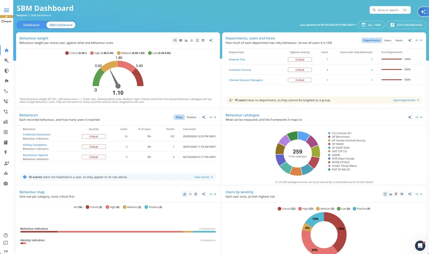The image size is (429, 254).
Task: Open the feedback message icon in sidebar
Action: coord(6,243)
